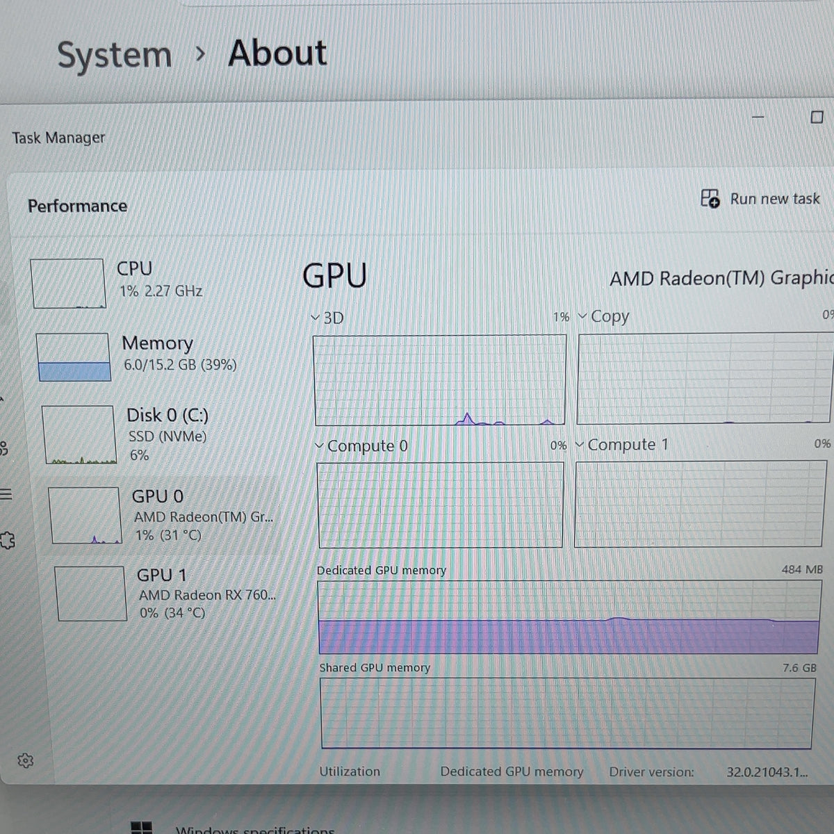
Task: Open the Users icon in the sidebar
Action: 3,448
